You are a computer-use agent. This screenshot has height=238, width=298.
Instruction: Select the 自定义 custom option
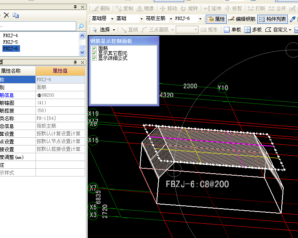(x=276, y=30)
